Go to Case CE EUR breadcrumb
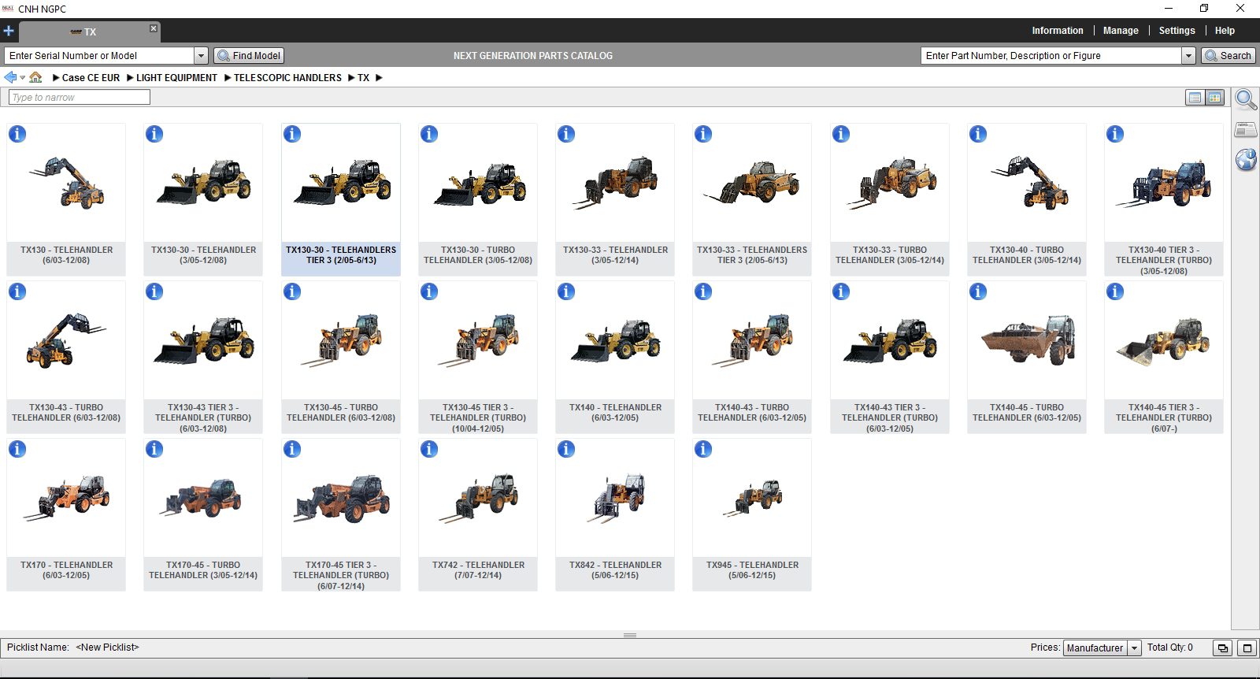 tap(91, 78)
